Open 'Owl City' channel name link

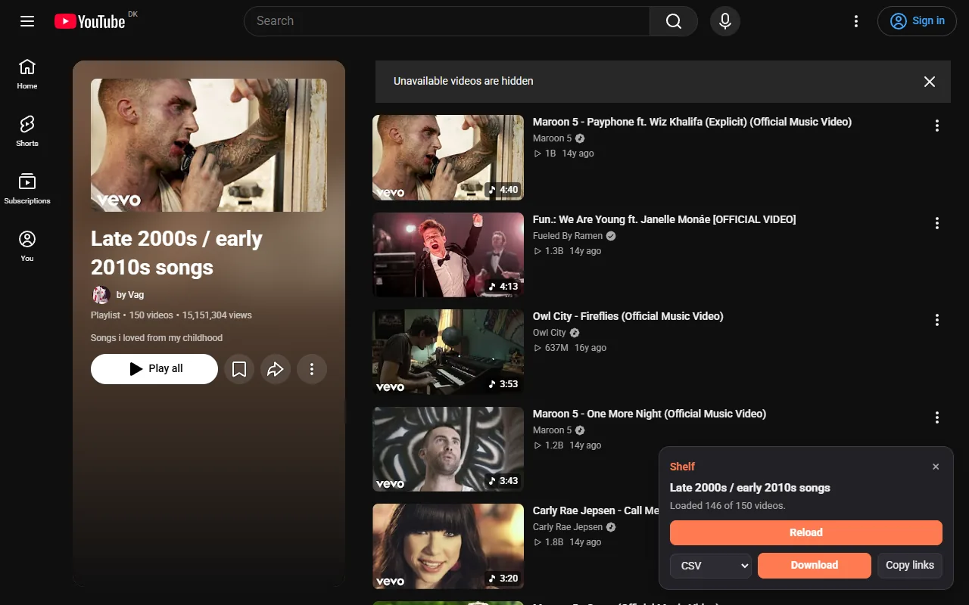click(550, 333)
